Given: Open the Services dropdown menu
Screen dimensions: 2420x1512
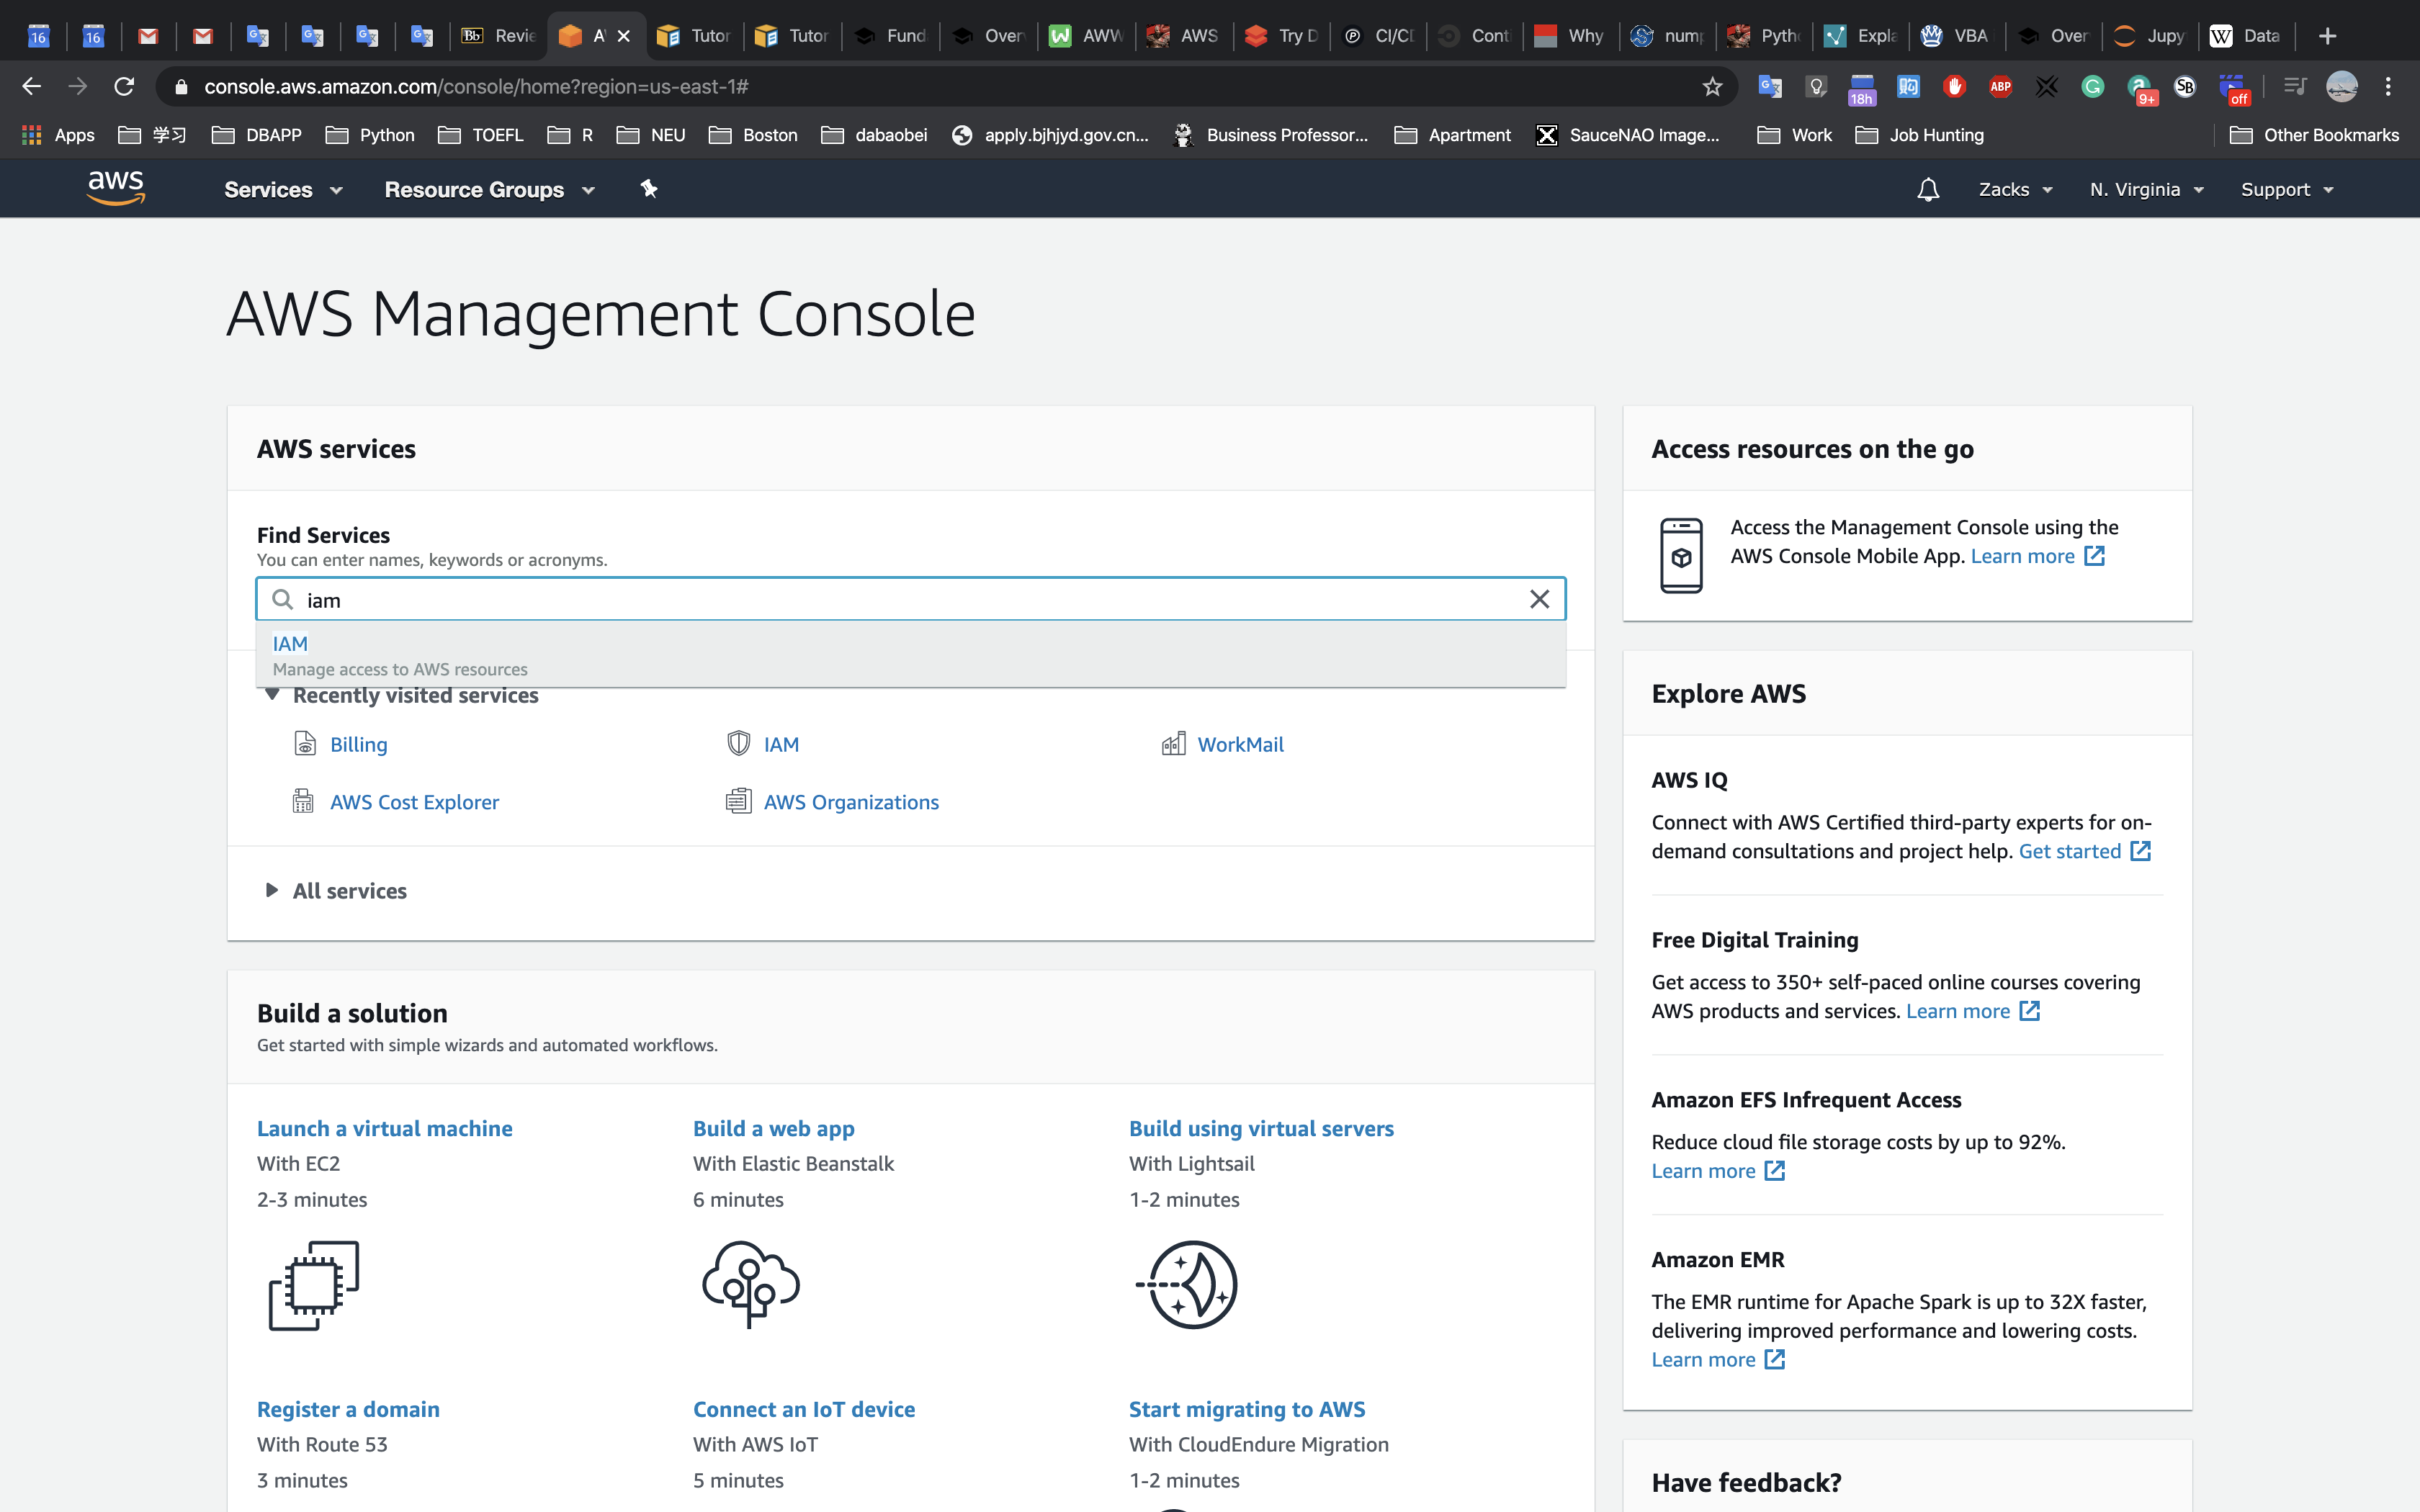Looking at the screenshot, I should click(x=283, y=190).
